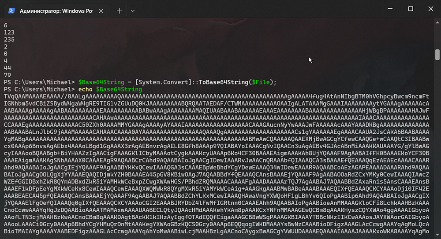Click the $Base64String variable in assignment line
This screenshot has height=239, width=441.
coord(101,82)
